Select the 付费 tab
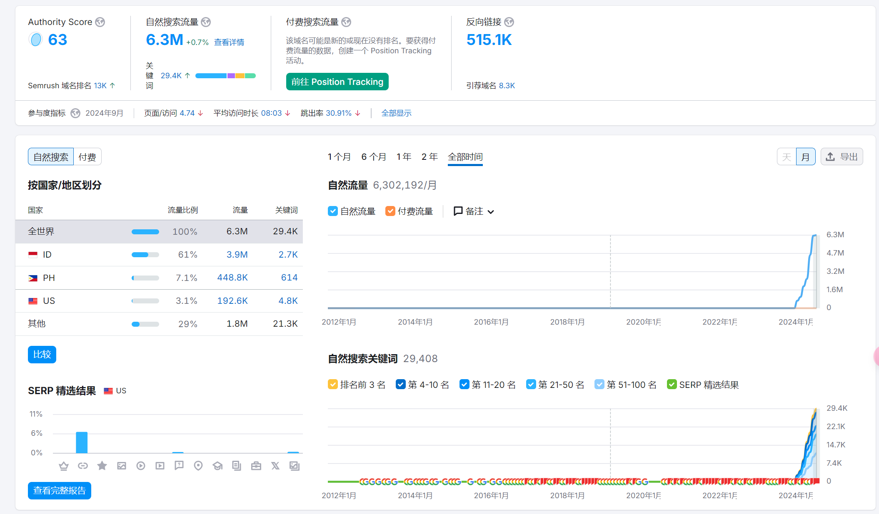This screenshot has width=879, height=514. [87, 157]
